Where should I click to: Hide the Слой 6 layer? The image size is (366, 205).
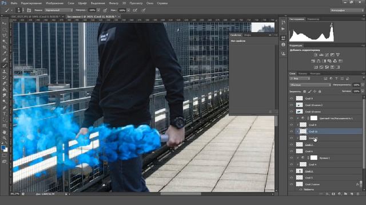291,151
